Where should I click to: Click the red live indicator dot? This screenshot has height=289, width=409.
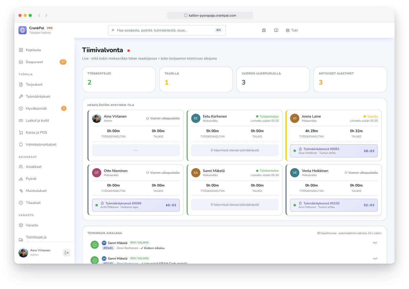click(x=129, y=51)
